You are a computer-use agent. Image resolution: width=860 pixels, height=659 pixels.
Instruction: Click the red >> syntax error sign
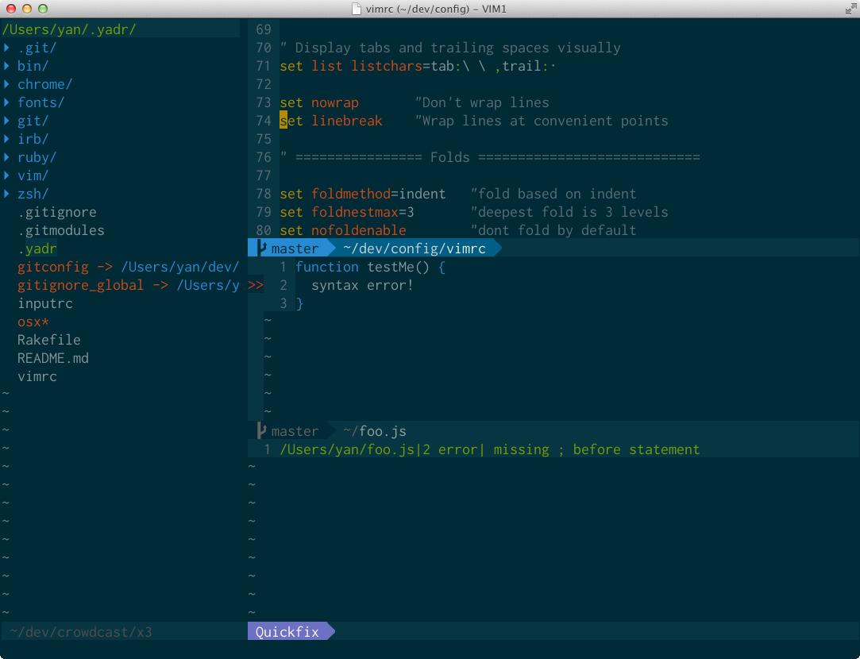[255, 285]
